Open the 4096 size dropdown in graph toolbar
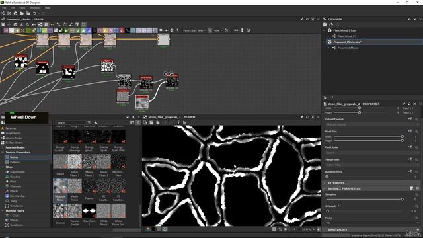 click(x=217, y=30)
